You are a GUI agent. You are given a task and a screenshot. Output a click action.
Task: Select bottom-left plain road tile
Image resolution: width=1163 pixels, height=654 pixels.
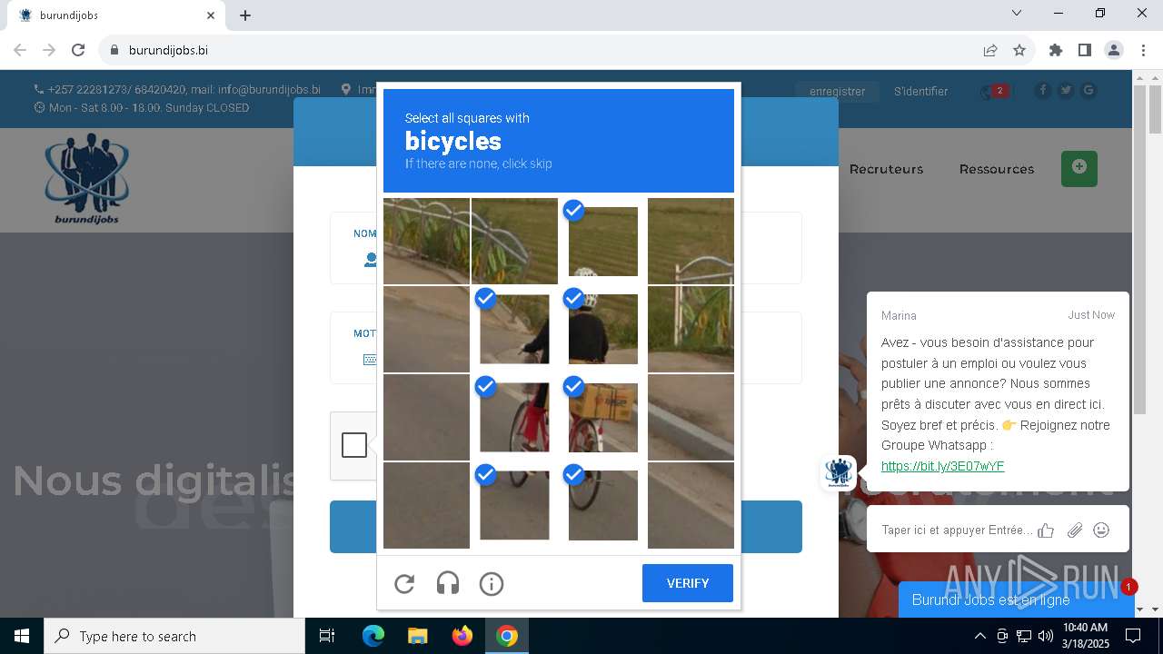click(426, 505)
